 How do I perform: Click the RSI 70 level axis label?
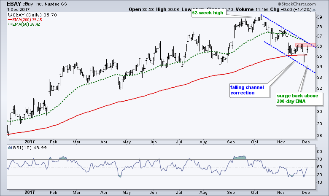tap(319, 159)
